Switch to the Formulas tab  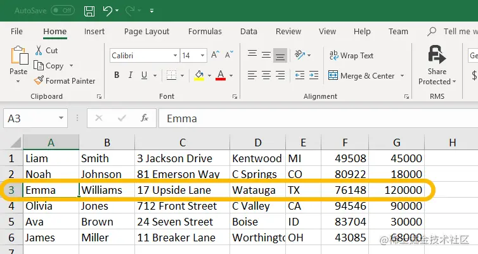[x=205, y=32]
